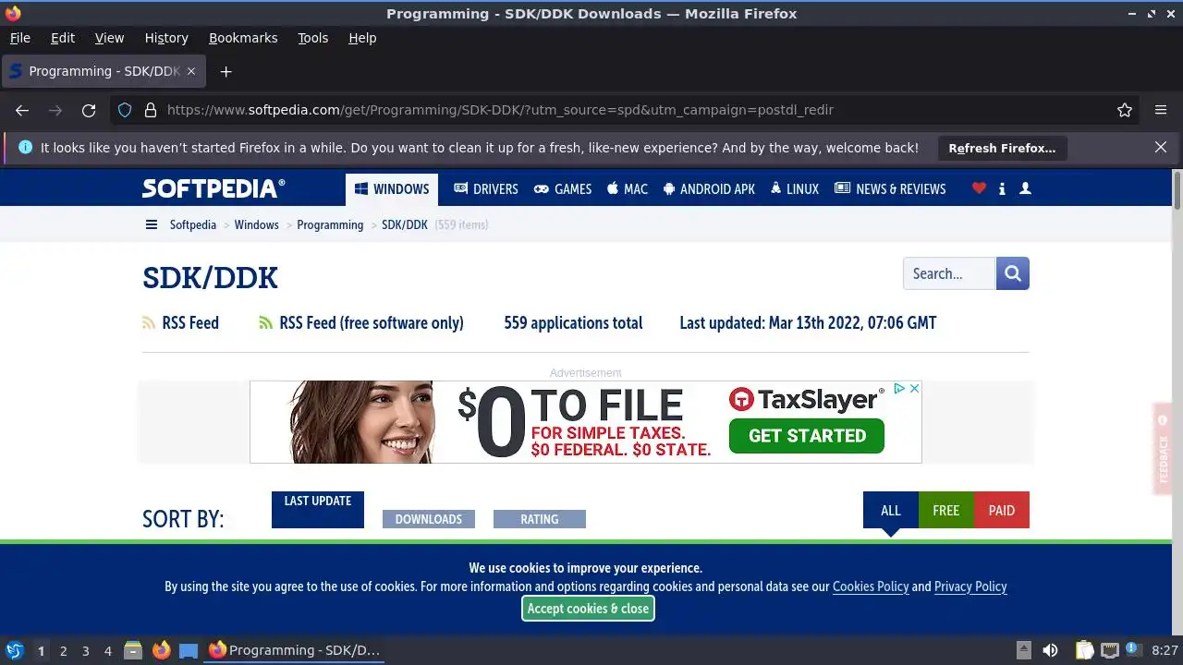This screenshot has height=665, width=1183.
Task: Sort by LAST UPDATE
Action: pyautogui.click(x=318, y=510)
